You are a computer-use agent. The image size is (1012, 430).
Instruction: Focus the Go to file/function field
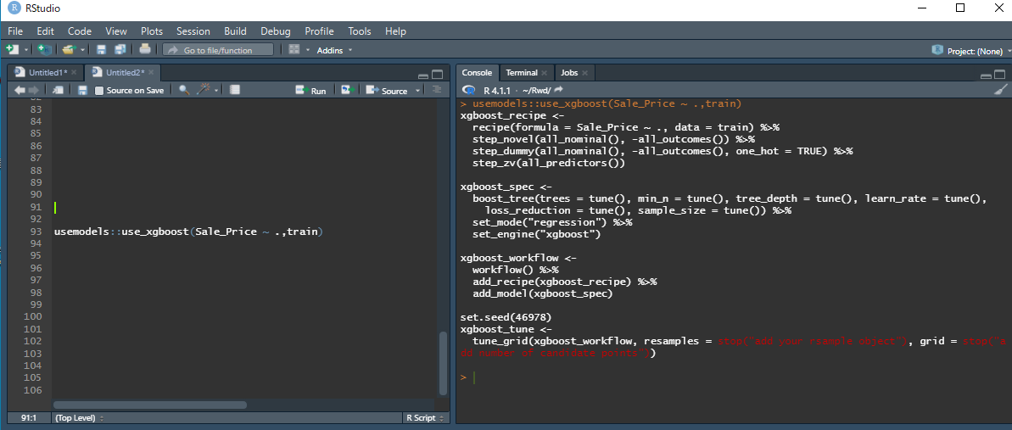click(x=217, y=50)
